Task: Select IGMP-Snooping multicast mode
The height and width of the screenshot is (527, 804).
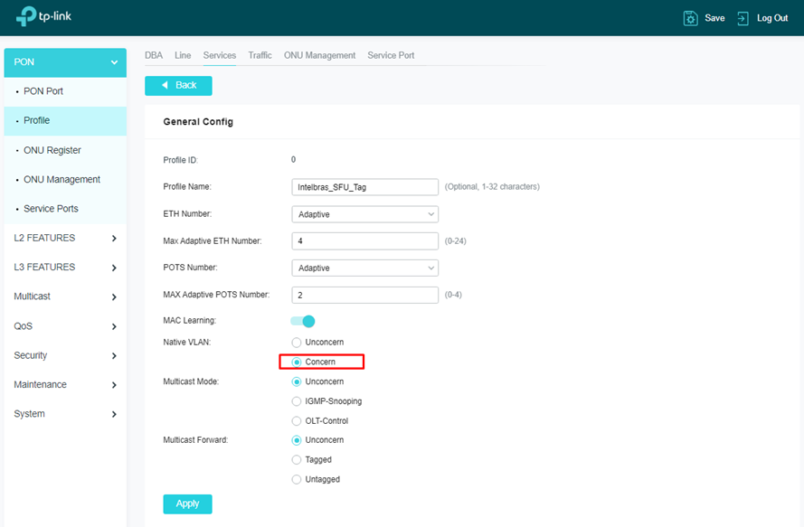Action: coord(297,401)
